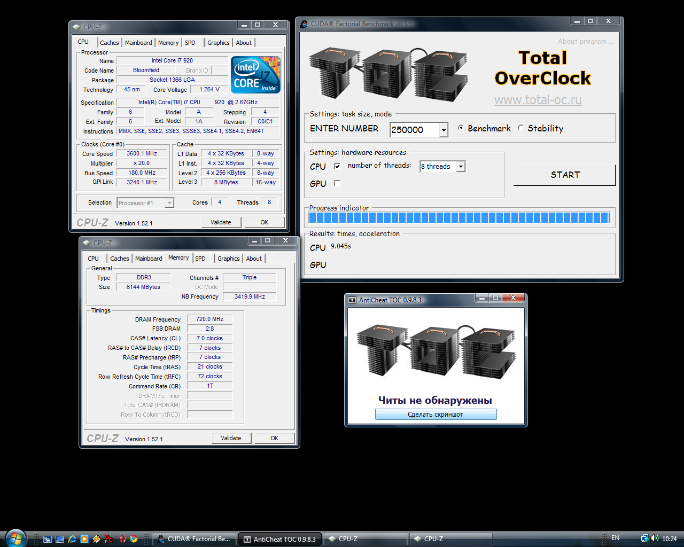The height and width of the screenshot is (547, 684).
Task: Click Validate in CPU-Z processor window
Action: (x=221, y=222)
